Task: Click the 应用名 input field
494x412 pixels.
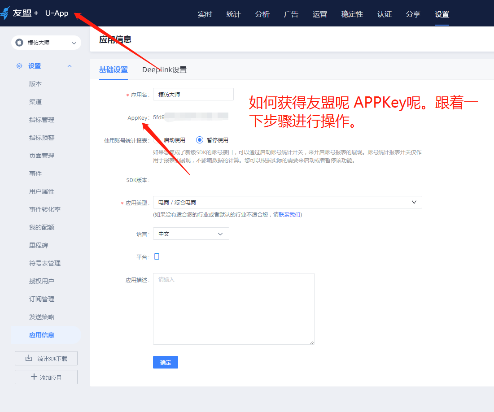Action: click(193, 94)
